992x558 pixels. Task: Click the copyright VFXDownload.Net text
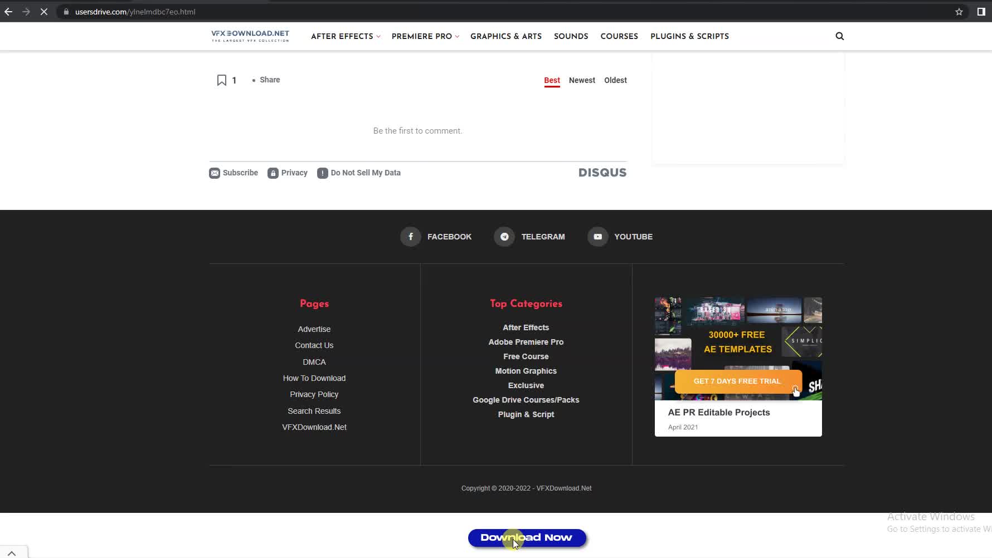coord(564,488)
